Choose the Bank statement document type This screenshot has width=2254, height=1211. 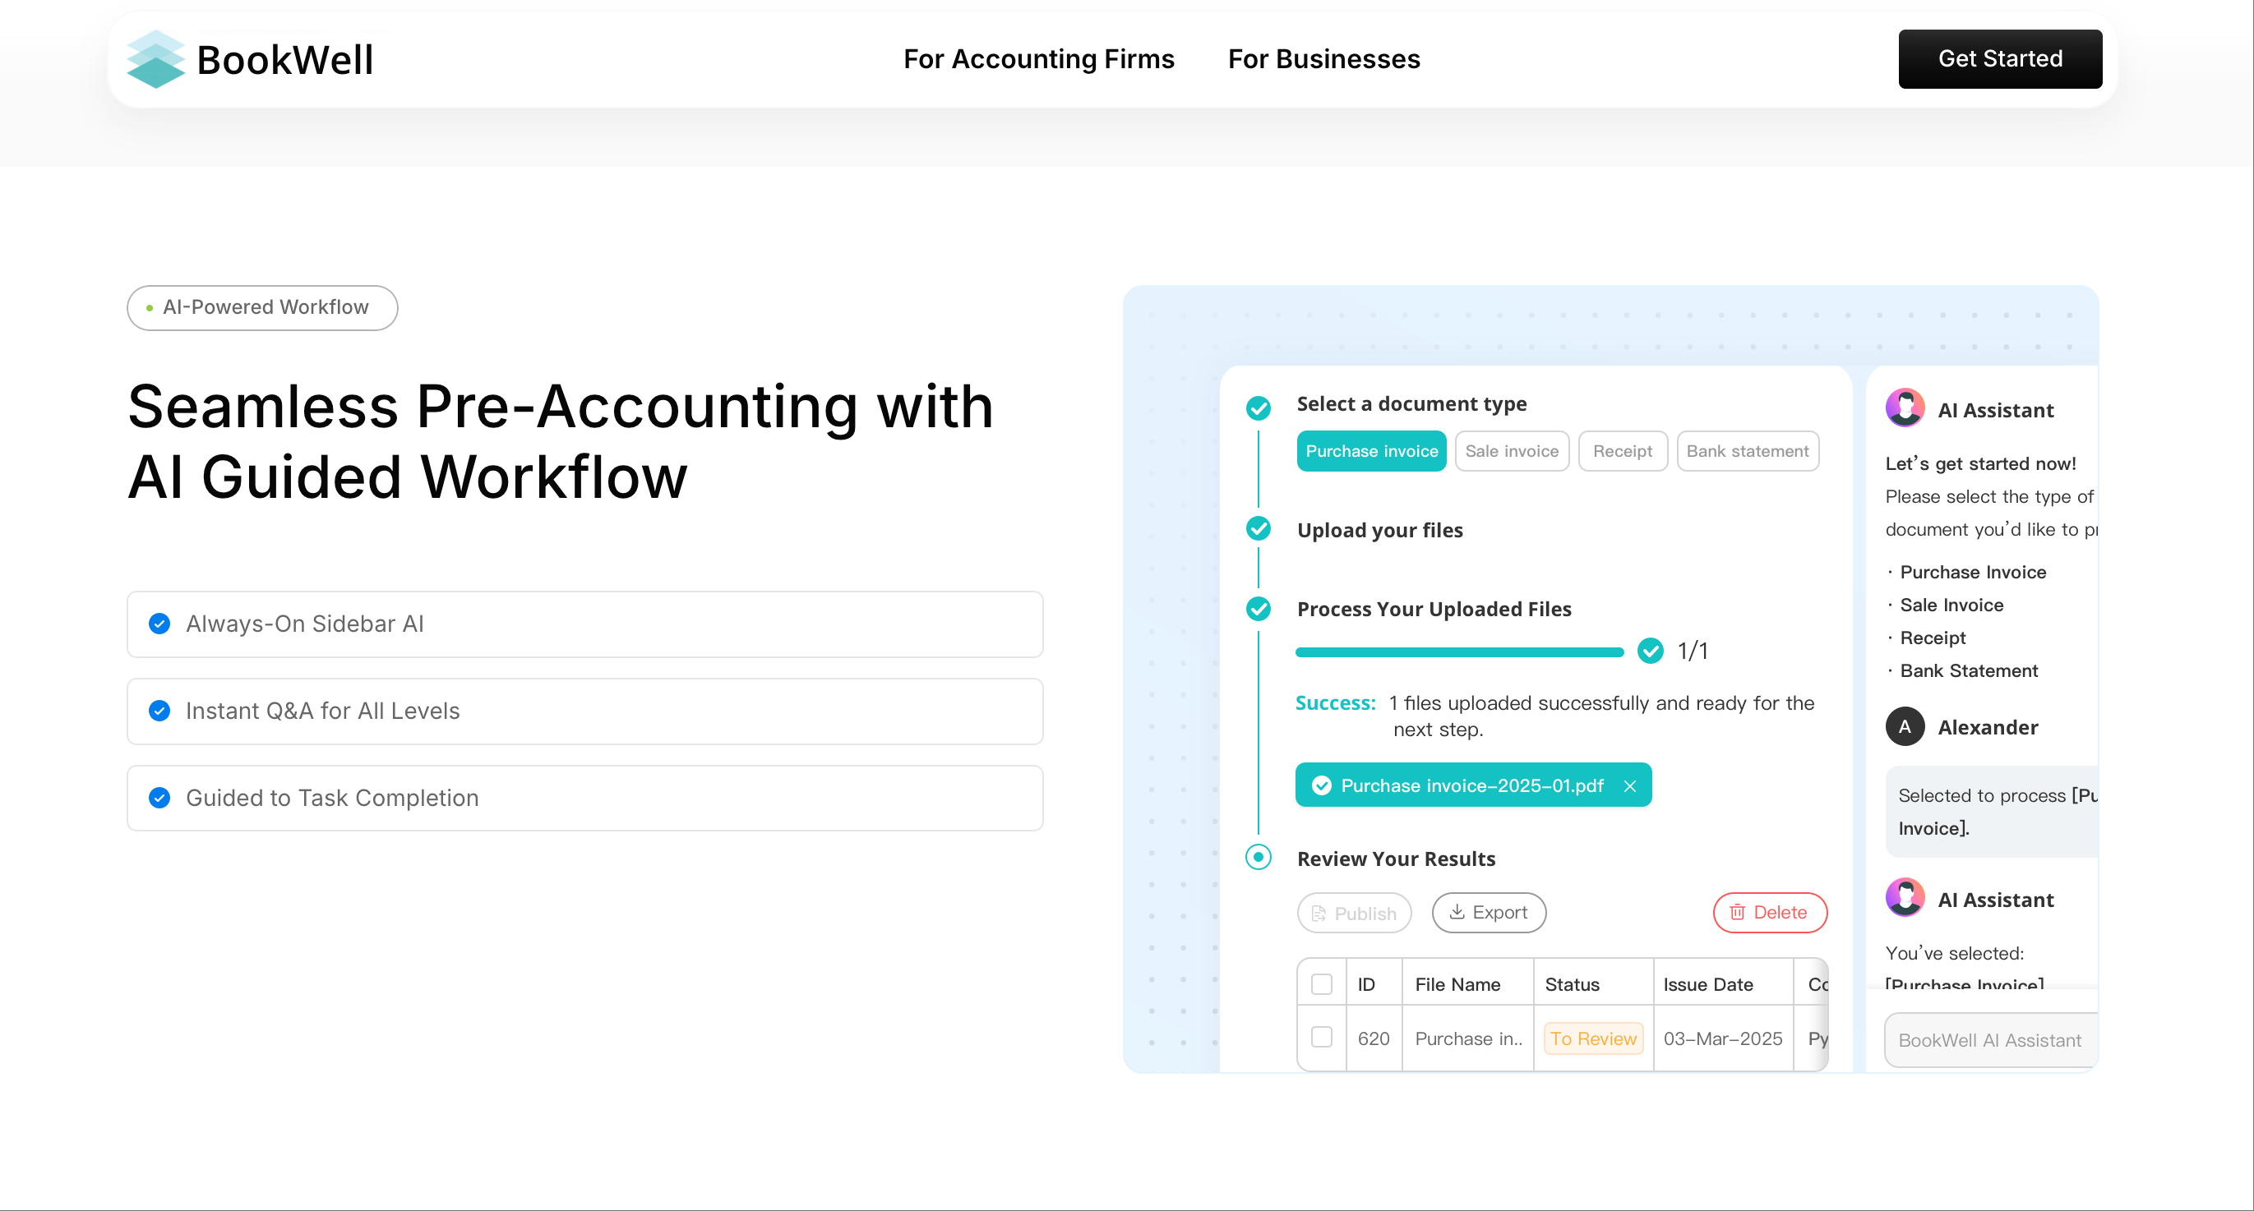[x=1748, y=451]
